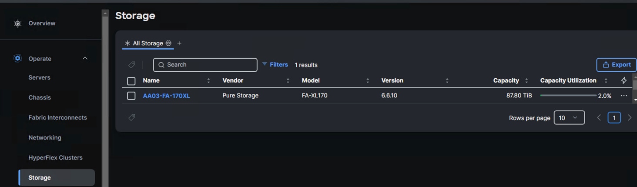Sort by Name column arrows
Screen dimensions: 637x187
[208, 80]
